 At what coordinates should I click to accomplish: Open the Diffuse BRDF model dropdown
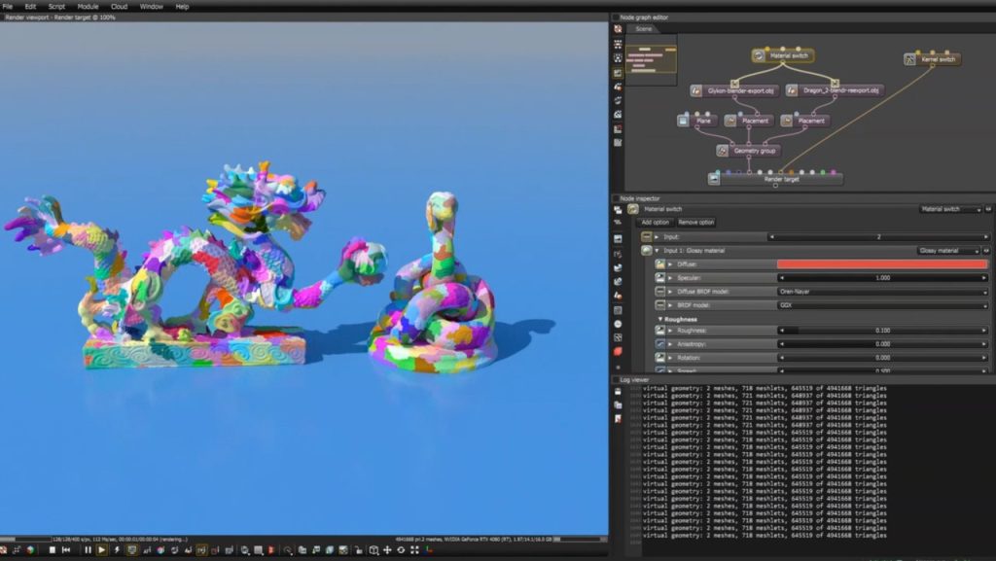(x=881, y=291)
